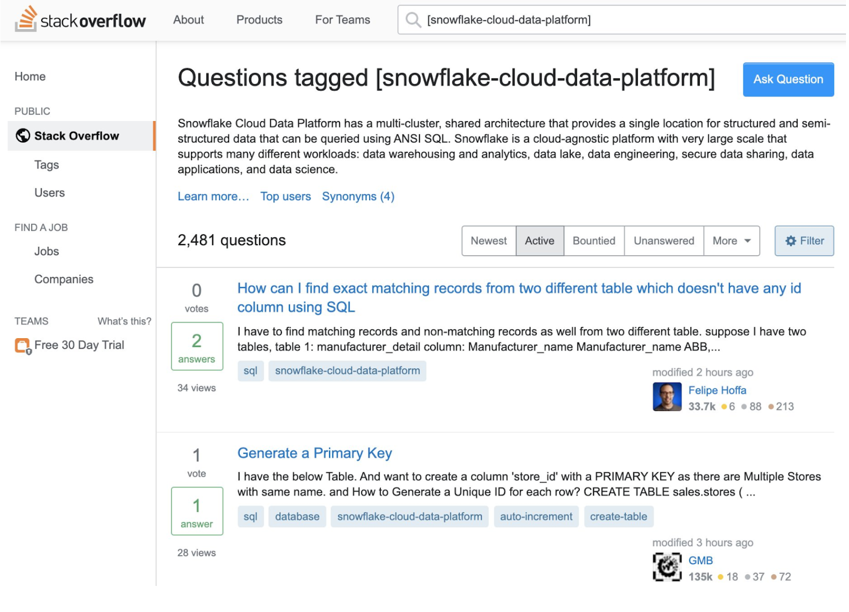Open Felipe Hoffa's avatar picture
The height and width of the screenshot is (612, 849).
pos(667,397)
